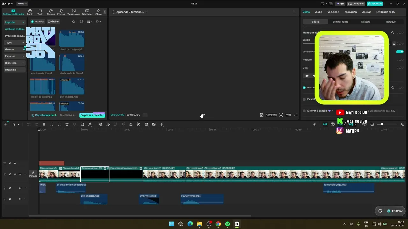The width and height of the screenshot is (408, 229).
Task: Delete the selected clip
Action: pos(67,124)
